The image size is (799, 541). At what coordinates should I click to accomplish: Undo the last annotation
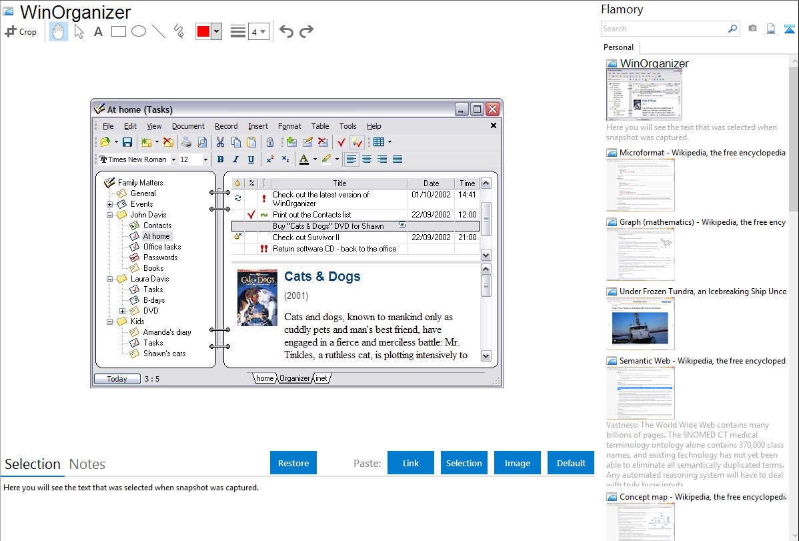click(x=286, y=31)
